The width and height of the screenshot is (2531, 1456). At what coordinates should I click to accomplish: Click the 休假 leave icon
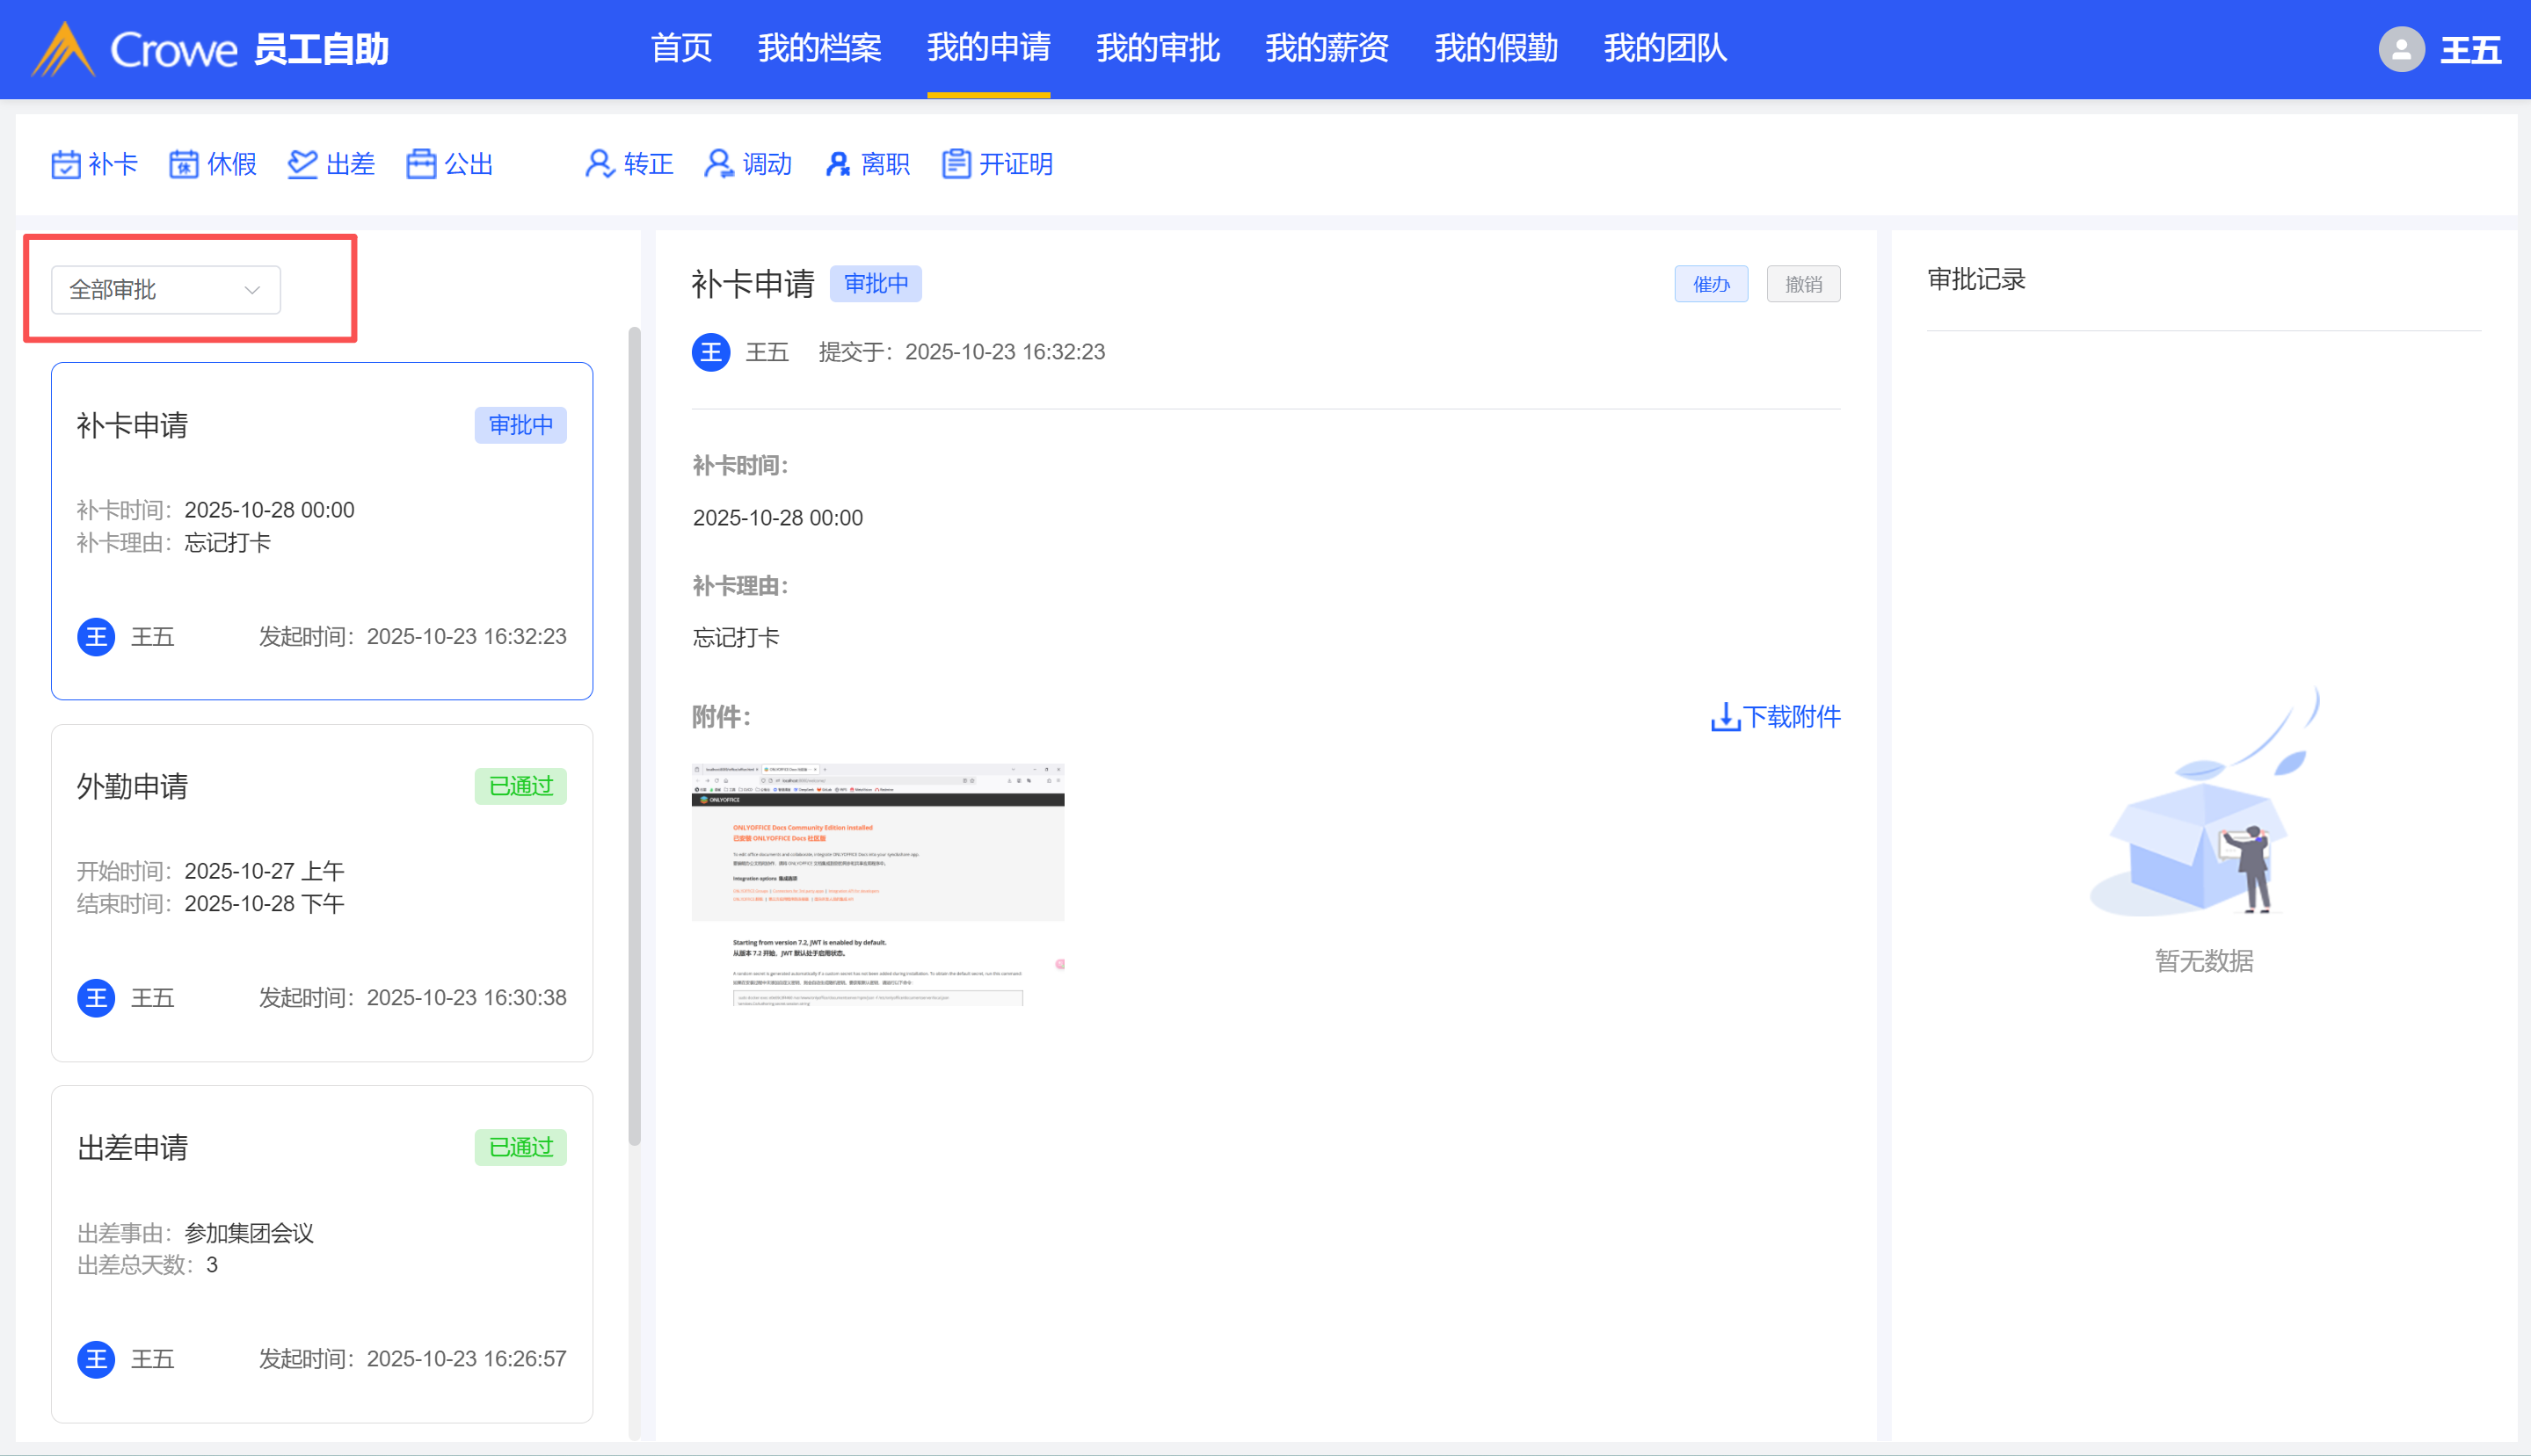point(184,164)
